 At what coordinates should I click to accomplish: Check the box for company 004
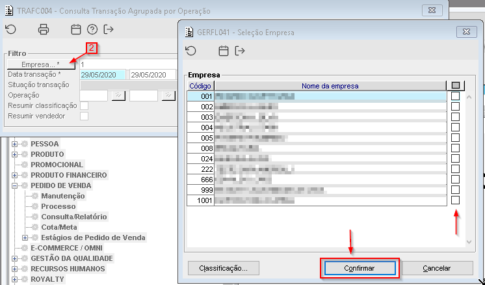tap(455, 128)
